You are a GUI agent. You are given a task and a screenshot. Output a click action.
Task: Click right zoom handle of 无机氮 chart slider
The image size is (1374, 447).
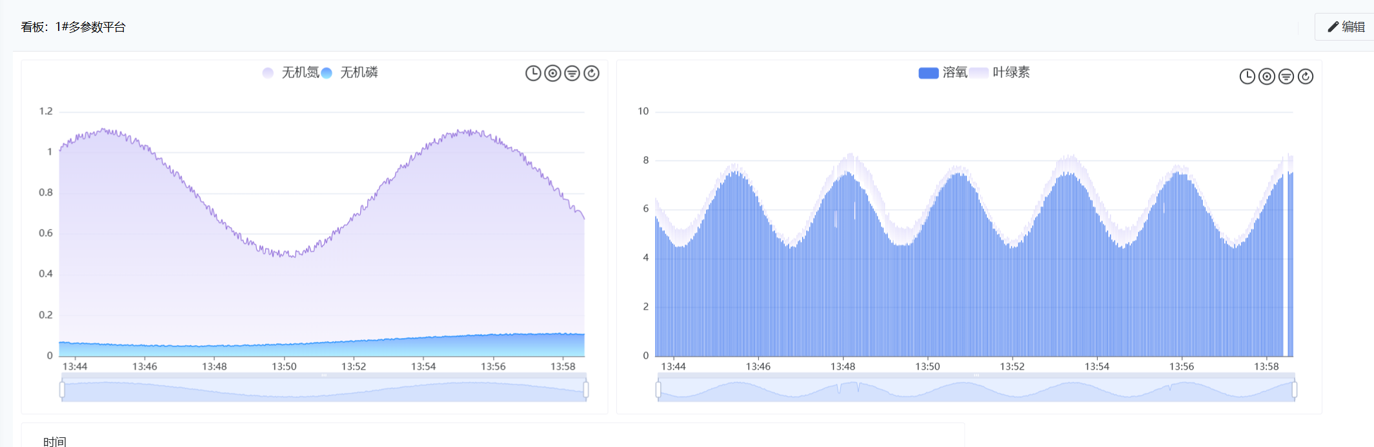(x=586, y=390)
